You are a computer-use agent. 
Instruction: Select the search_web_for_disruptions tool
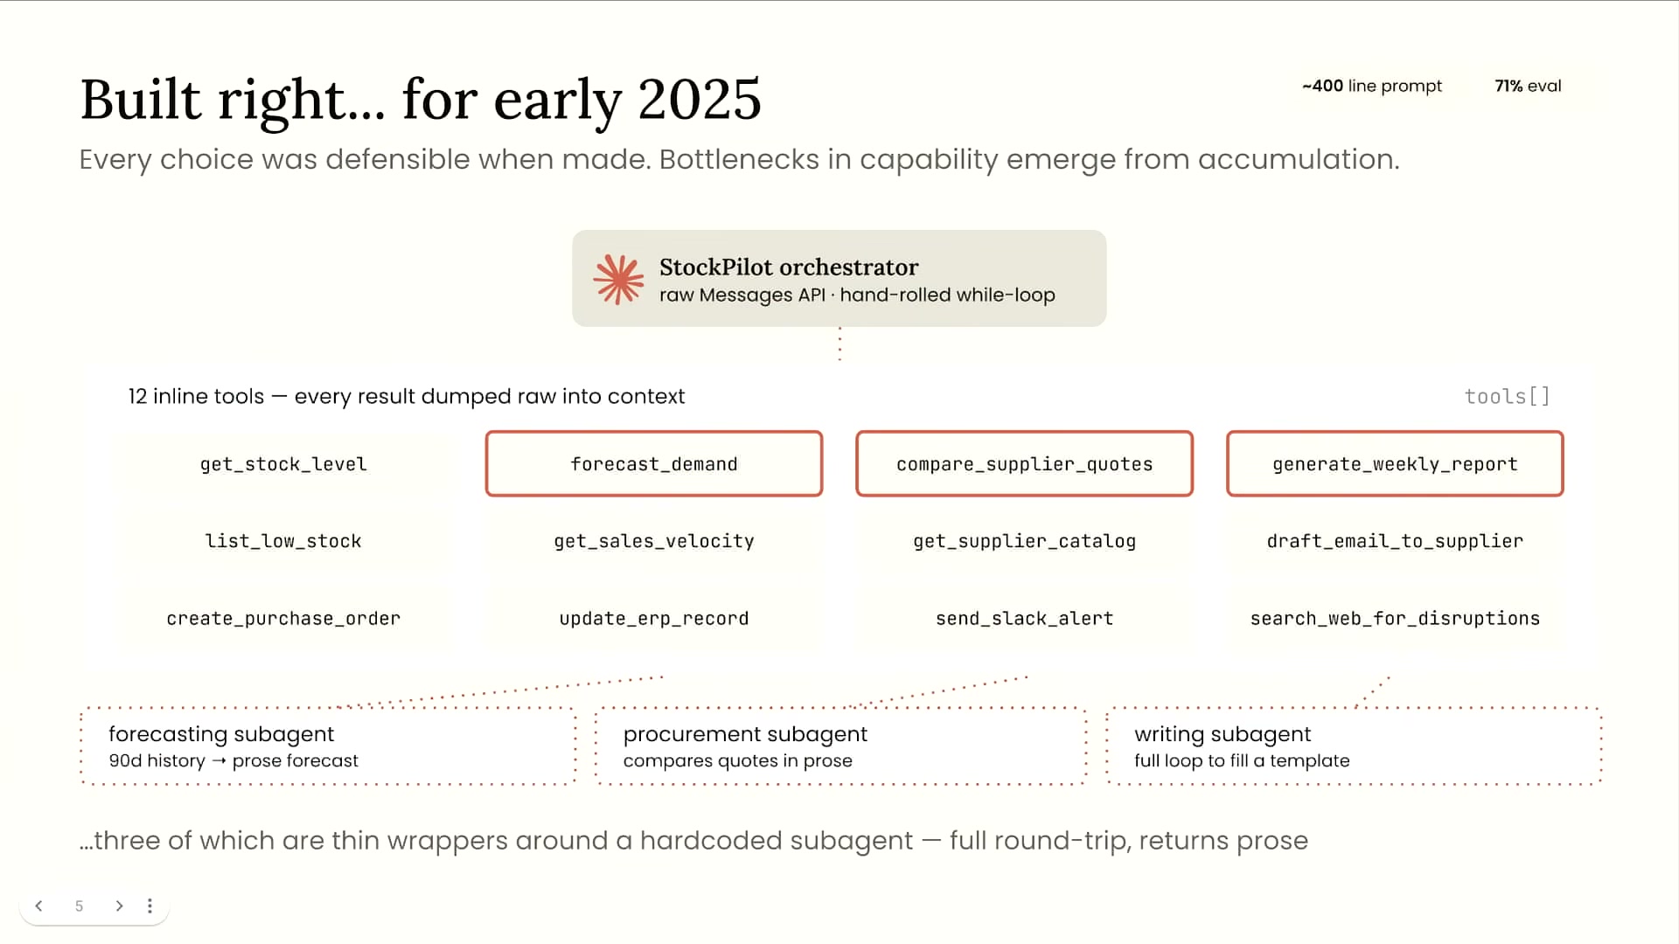coord(1395,619)
